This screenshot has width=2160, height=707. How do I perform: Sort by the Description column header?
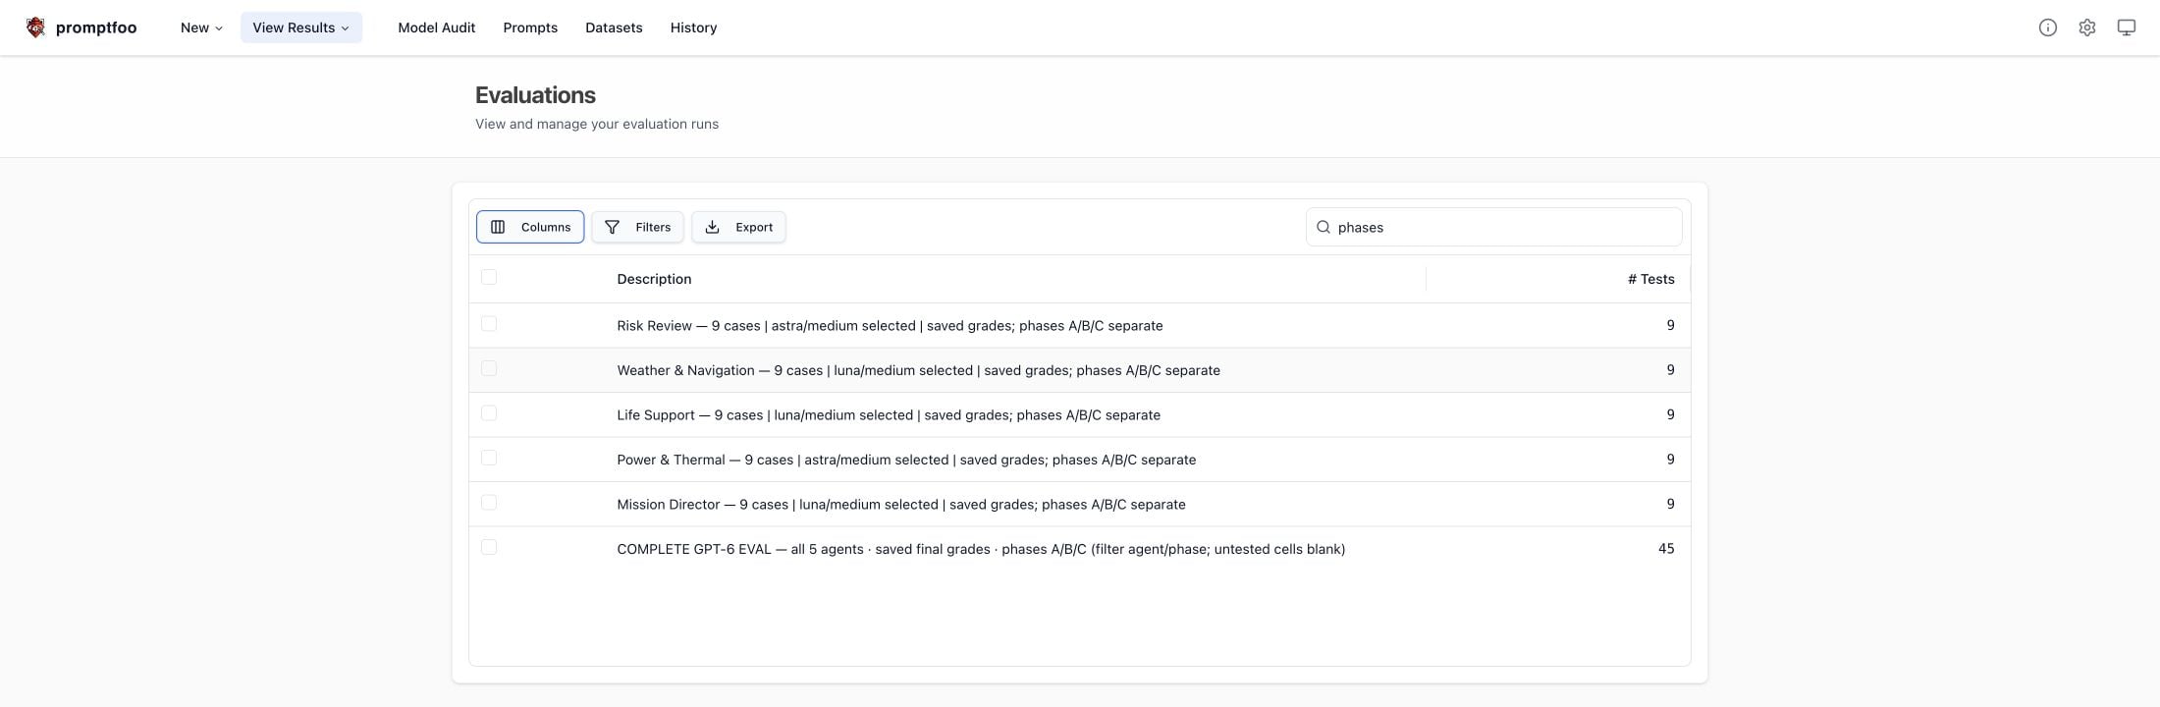point(654,279)
